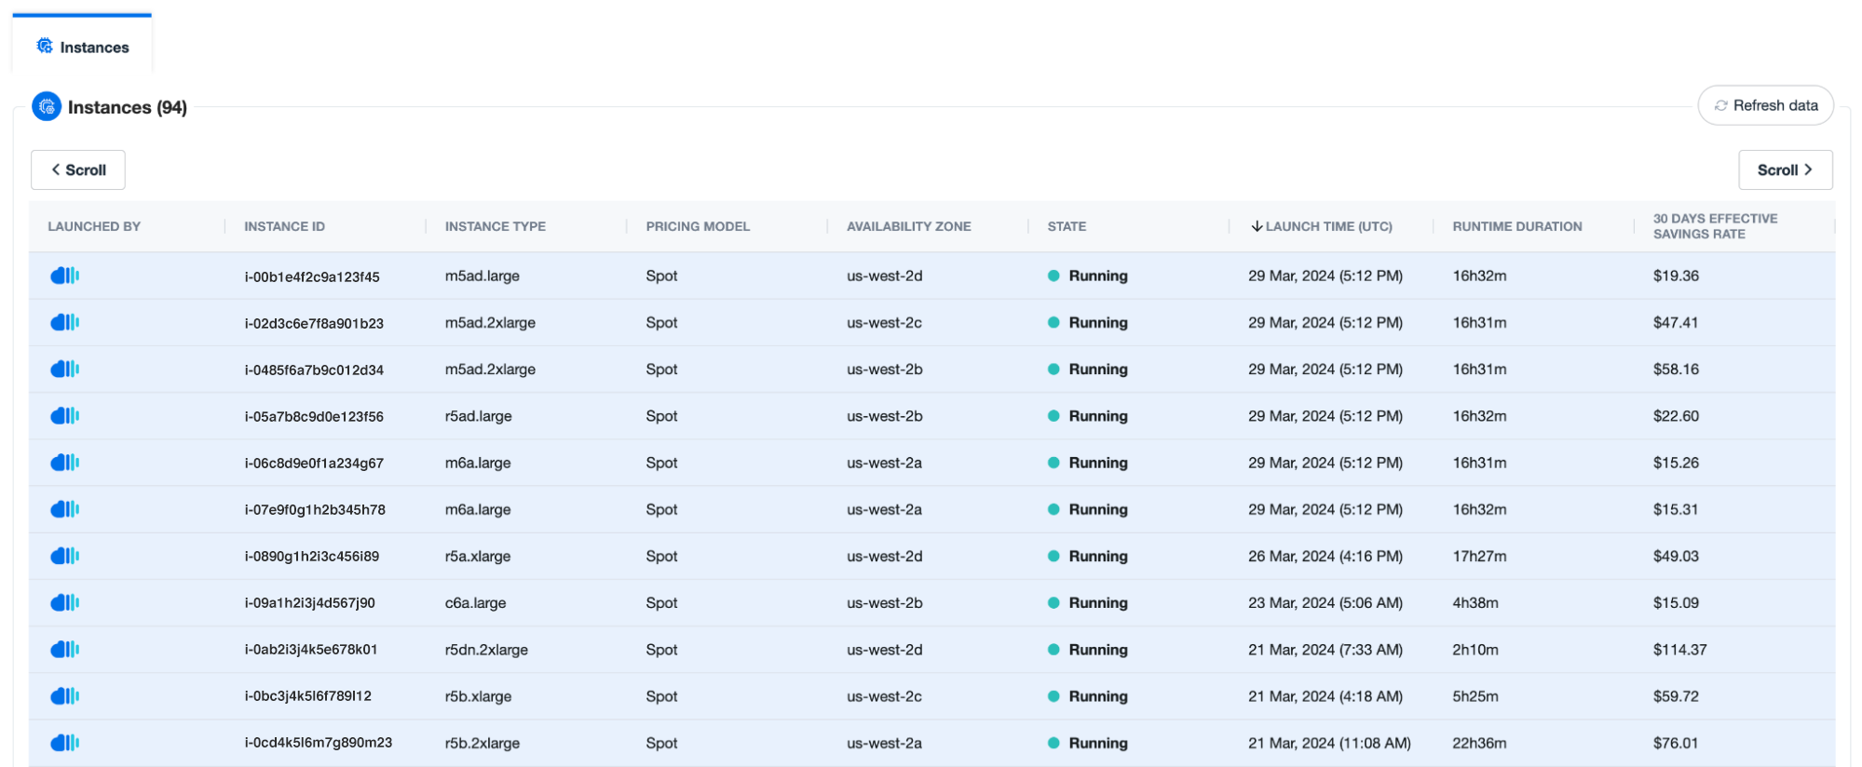
Task: Select instance ID i-05a7b8c9d0e123f56
Action: click(x=314, y=416)
